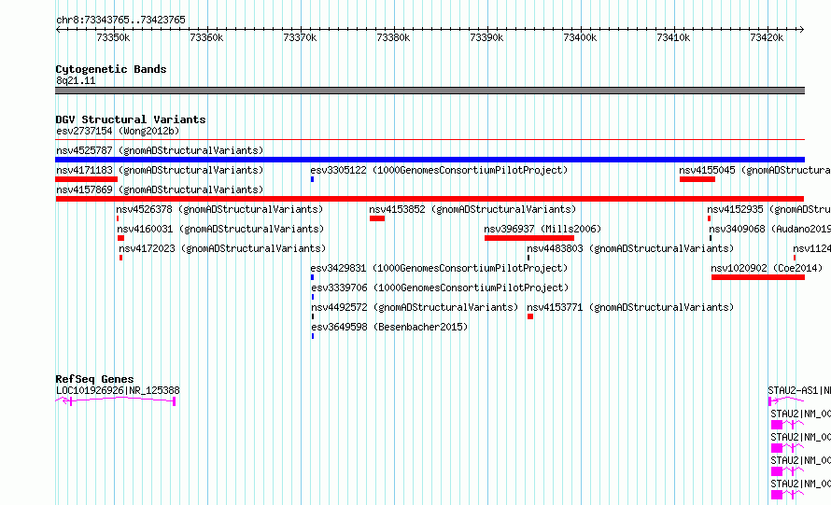Click the Cytogenetic Bands track title
This screenshot has height=505, width=831.
click(x=111, y=69)
